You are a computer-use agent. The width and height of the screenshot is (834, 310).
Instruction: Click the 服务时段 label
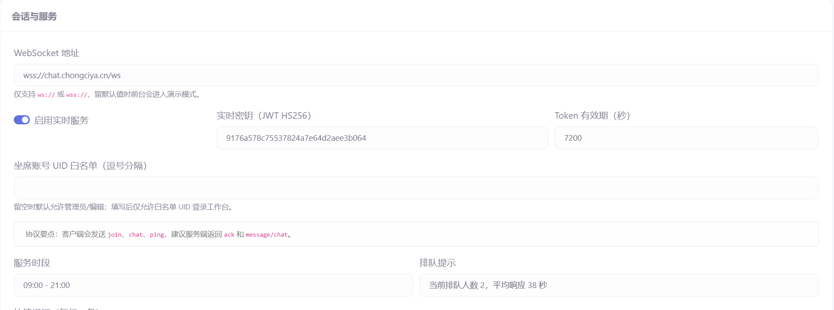click(x=32, y=263)
